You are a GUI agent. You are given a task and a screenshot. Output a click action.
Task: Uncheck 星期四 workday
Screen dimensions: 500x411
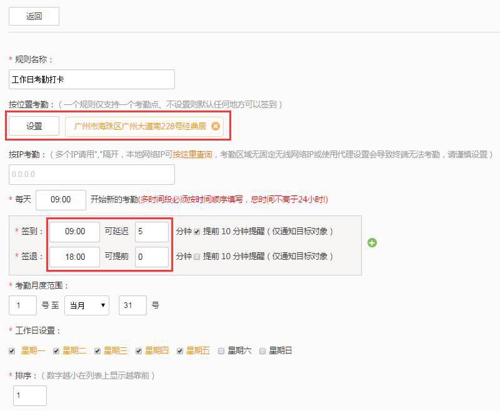(139, 351)
